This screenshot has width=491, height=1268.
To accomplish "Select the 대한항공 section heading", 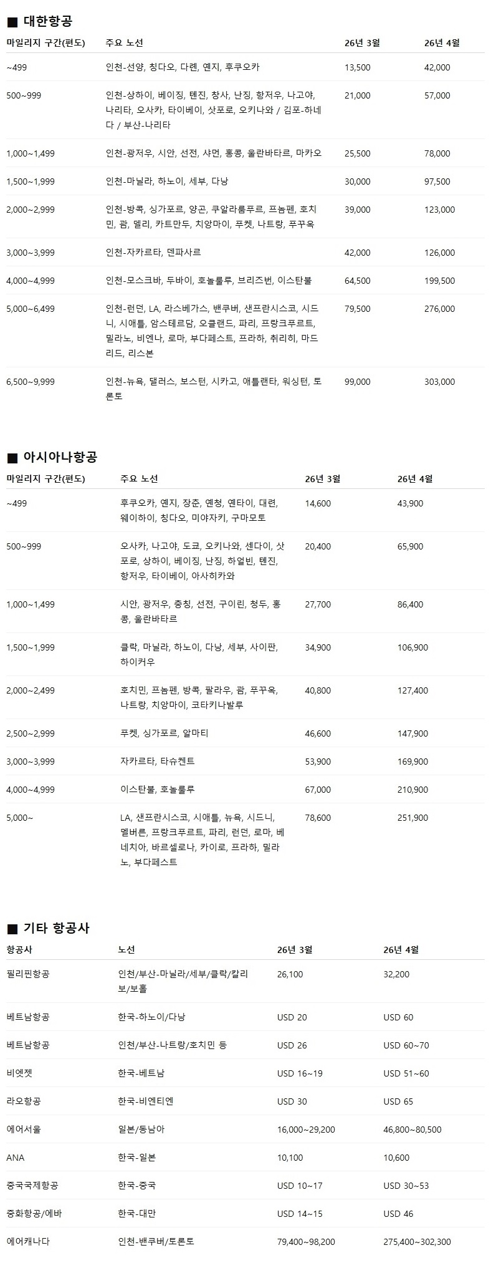I will click(48, 22).
